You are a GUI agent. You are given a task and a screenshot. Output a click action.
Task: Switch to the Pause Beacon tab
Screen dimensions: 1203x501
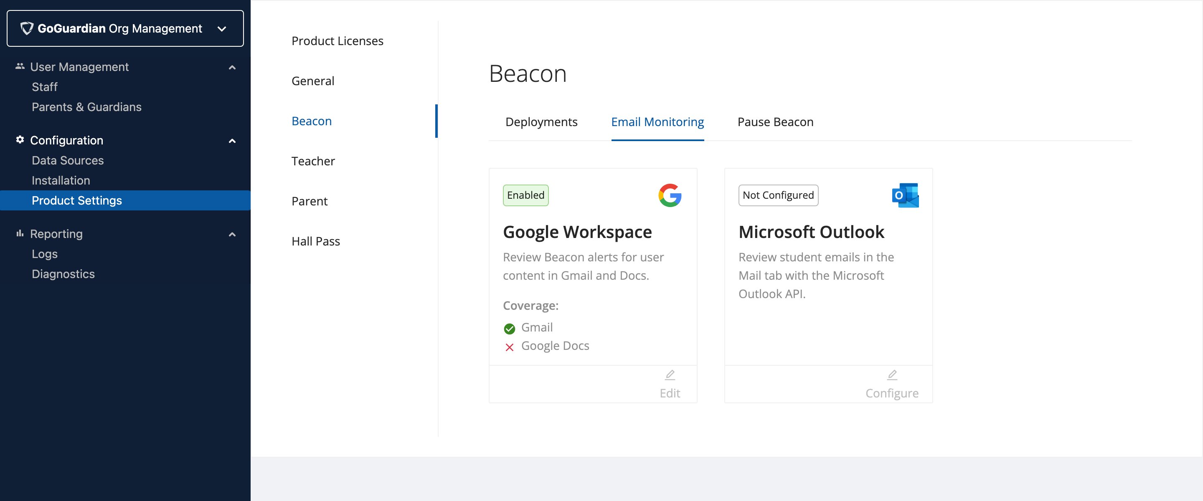(x=775, y=122)
